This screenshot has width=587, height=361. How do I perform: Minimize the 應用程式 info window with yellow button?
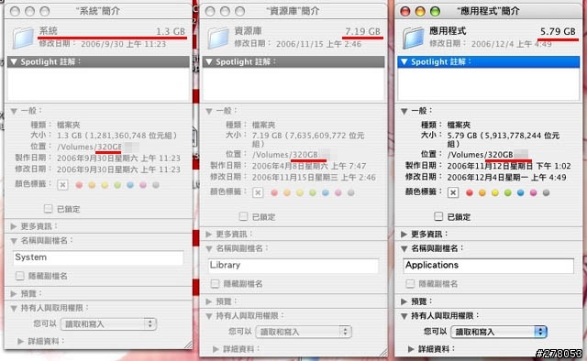click(420, 11)
